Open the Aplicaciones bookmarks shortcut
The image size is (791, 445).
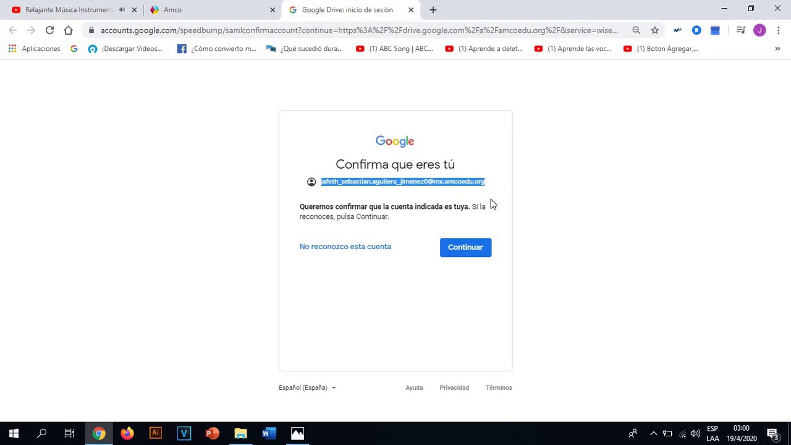[34, 49]
